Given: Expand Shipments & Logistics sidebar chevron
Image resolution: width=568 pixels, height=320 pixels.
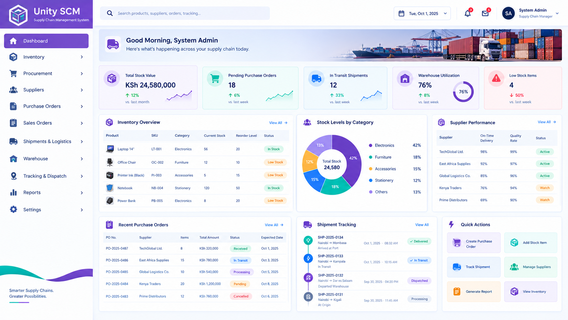Looking at the screenshot, I should [x=82, y=142].
